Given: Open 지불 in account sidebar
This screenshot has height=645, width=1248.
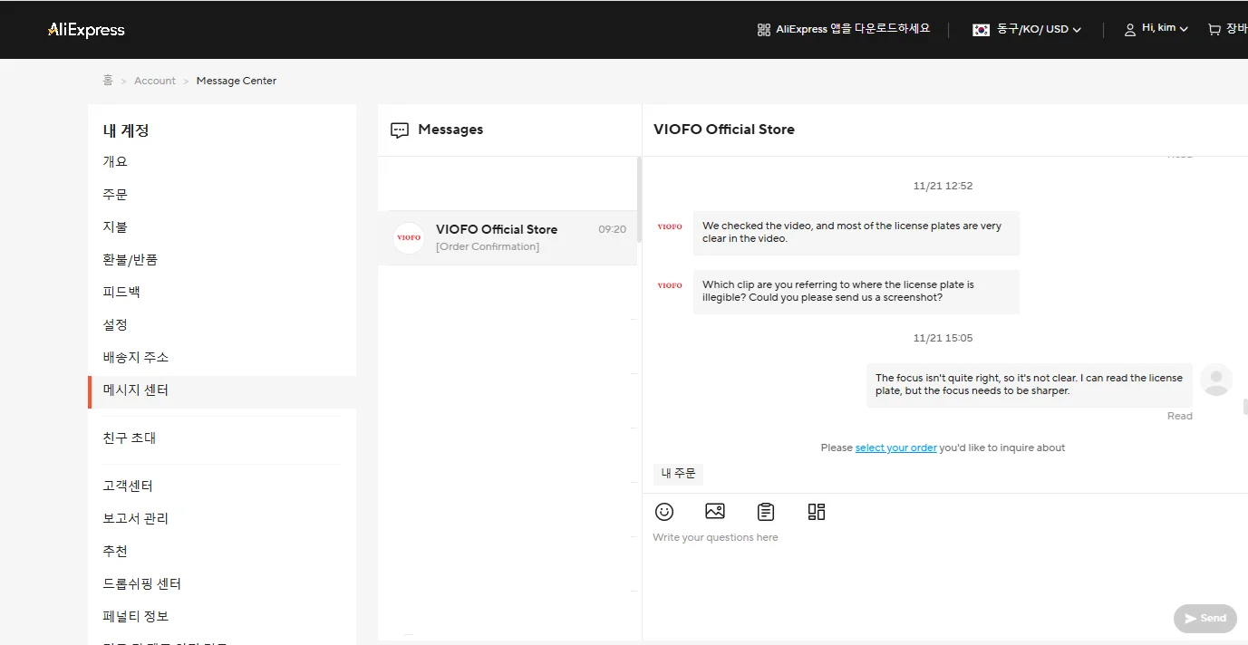Looking at the screenshot, I should click(115, 226).
